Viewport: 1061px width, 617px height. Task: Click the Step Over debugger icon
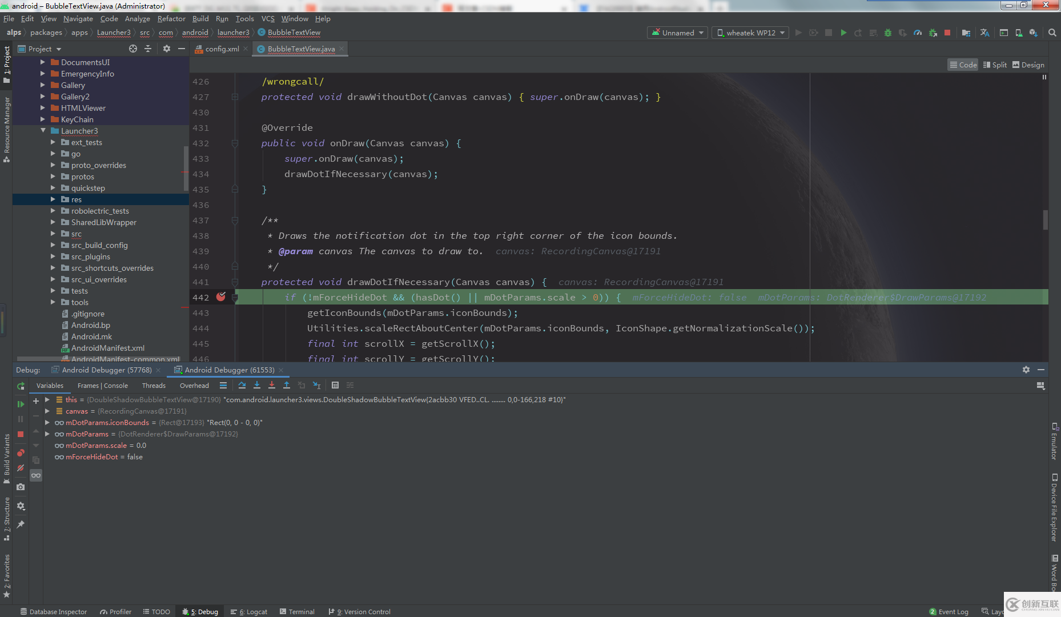242,386
